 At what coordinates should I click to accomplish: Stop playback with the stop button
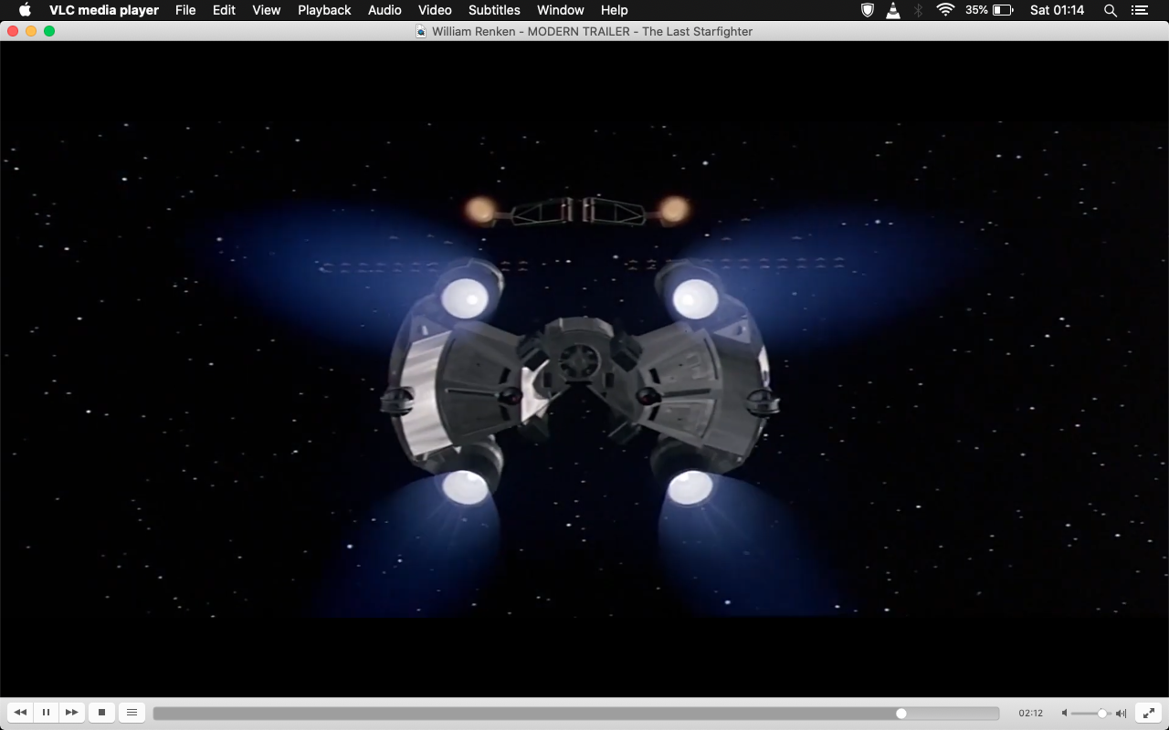[x=101, y=713]
